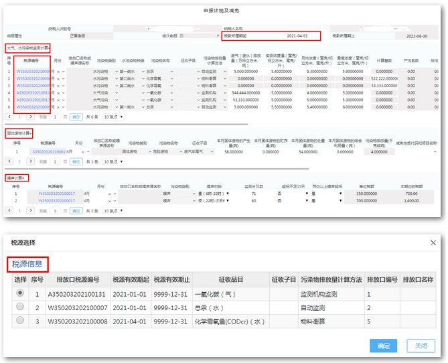Clear month with × in air/water row 2
The image size is (448, 363).
pos(58,78)
